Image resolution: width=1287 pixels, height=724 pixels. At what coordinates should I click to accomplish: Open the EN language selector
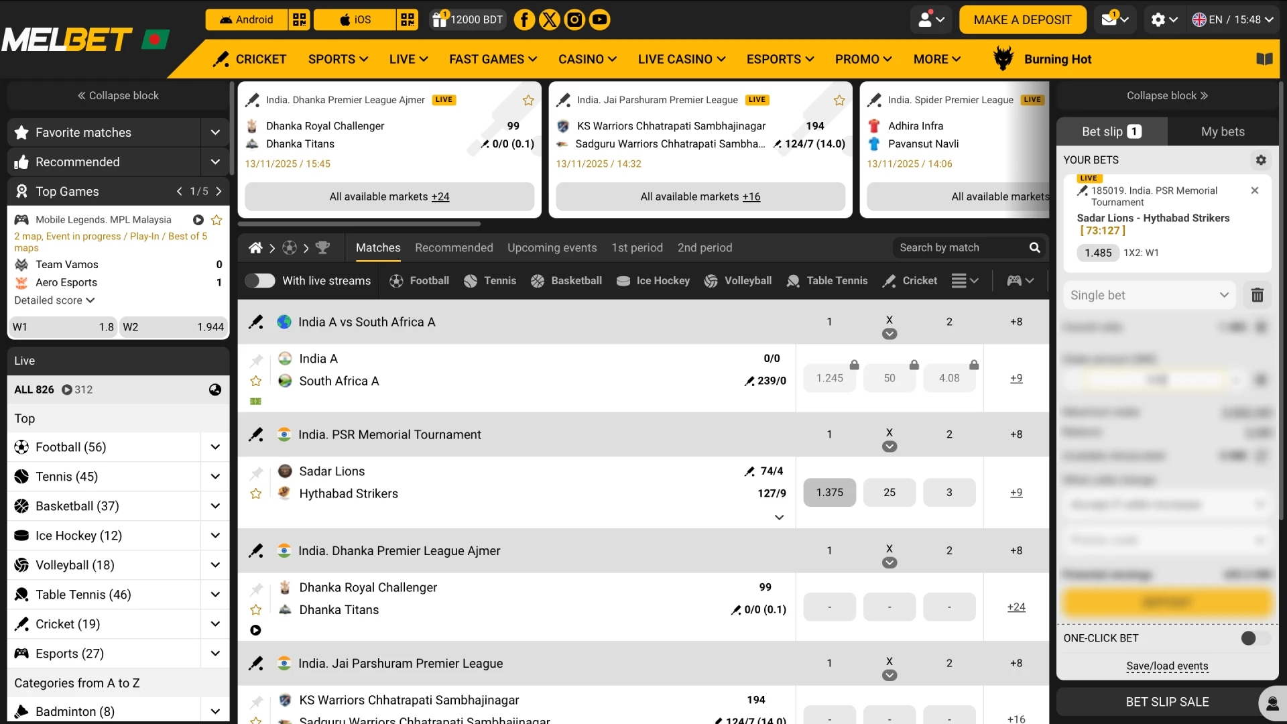1233,19
